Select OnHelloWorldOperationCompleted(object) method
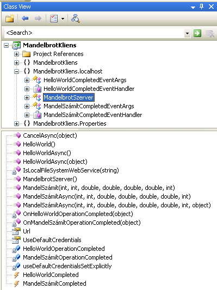The height and width of the screenshot is (290, 217). click(x=78, y=214)
